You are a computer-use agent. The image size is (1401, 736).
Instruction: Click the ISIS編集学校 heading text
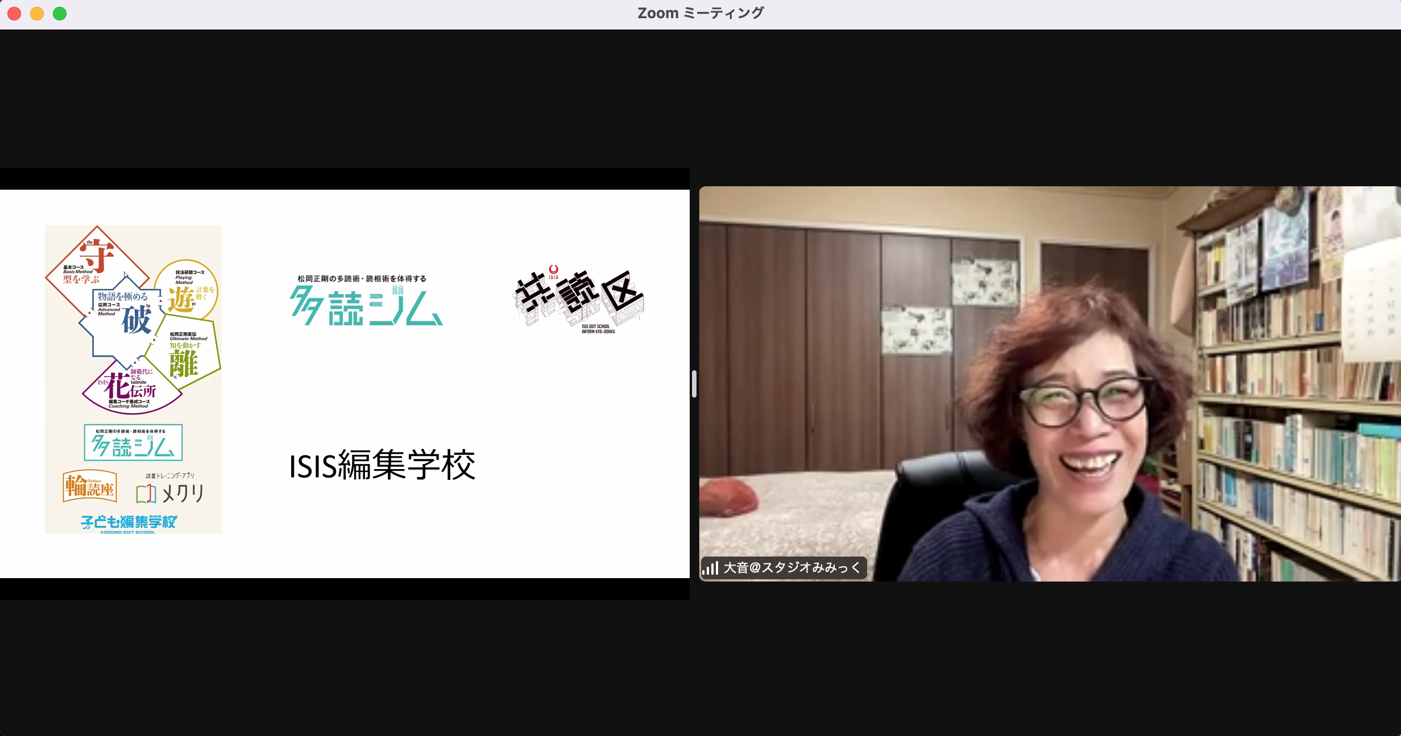[x=382, y=465]
